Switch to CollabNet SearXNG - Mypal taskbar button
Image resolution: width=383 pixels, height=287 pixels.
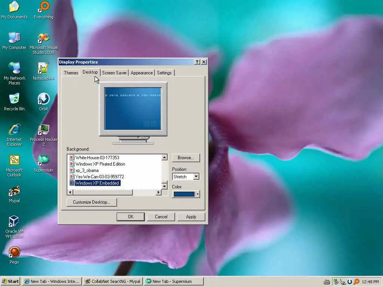[113, 281]
